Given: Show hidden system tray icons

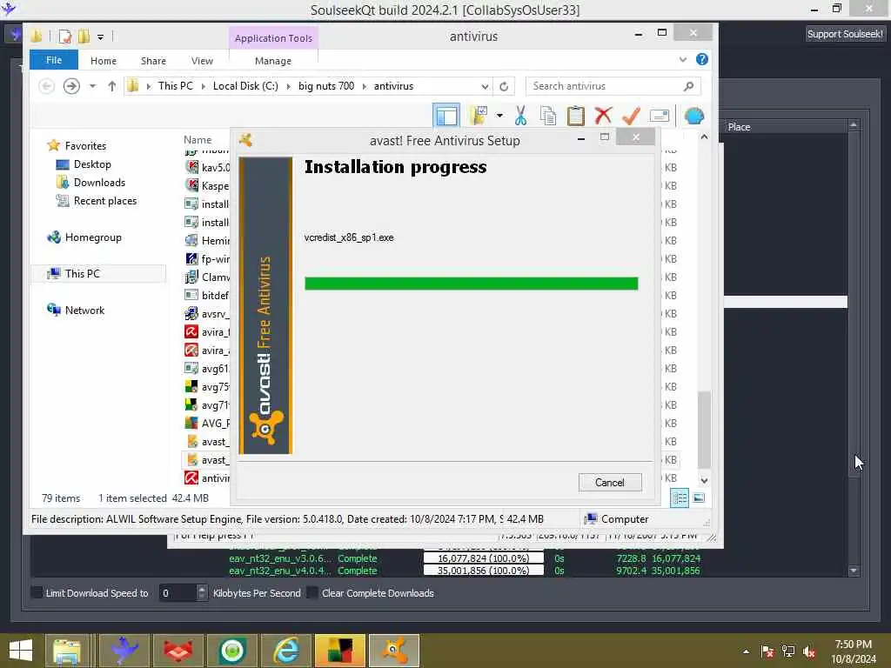Looking at the screenshot, I should [746, 652].
